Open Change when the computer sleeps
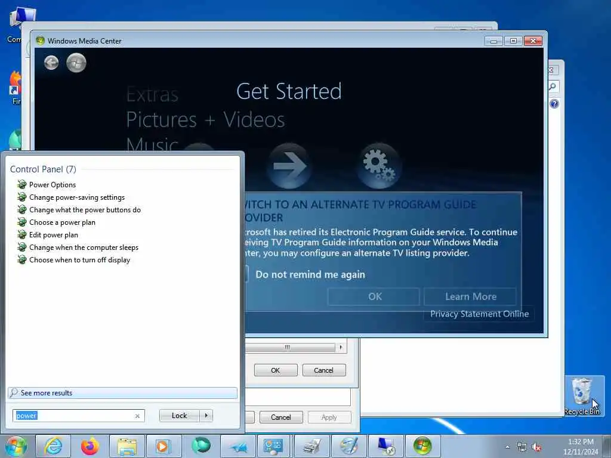The image size is (611, 458). click(x=84, y=247)
